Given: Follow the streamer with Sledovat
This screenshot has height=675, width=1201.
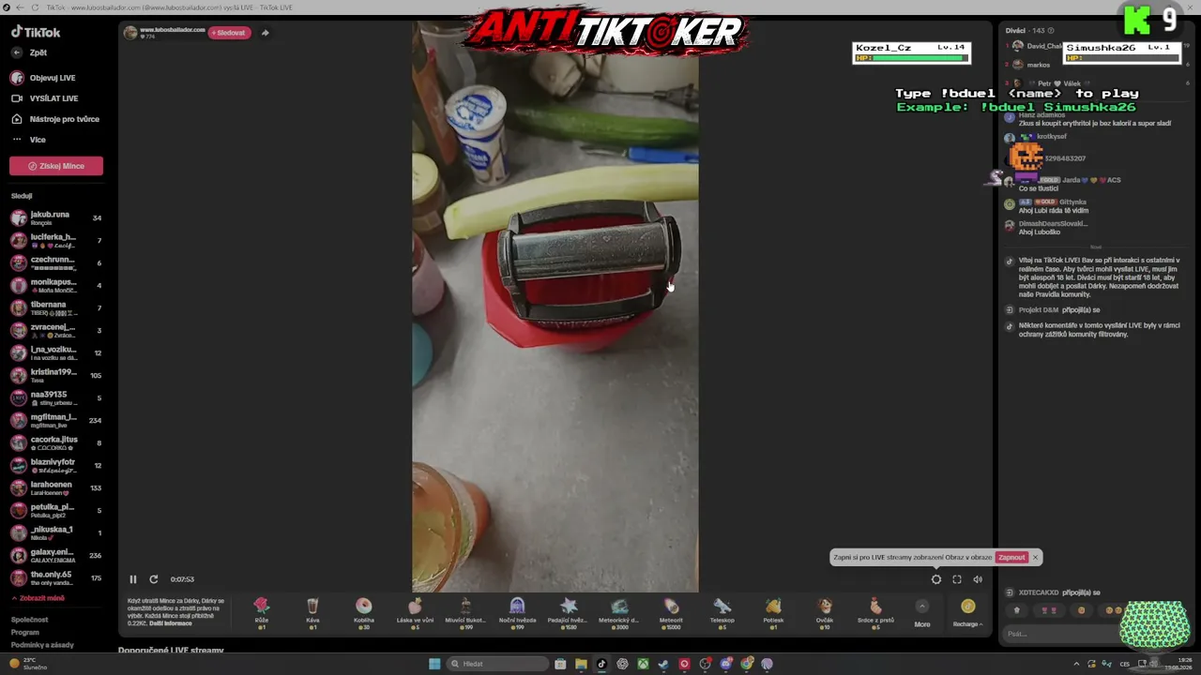Looking at the screenshot, I should click(x=229, y=33).
